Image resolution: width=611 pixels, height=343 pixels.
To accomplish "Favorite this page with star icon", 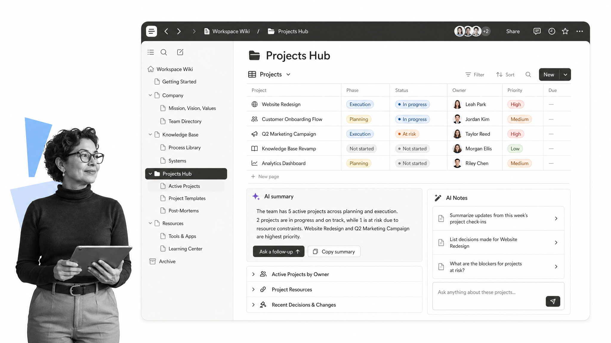I will pos(565,31).
